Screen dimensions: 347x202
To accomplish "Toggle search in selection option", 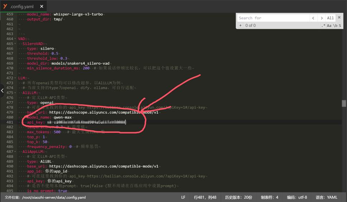I will click(x=340, y=25).
